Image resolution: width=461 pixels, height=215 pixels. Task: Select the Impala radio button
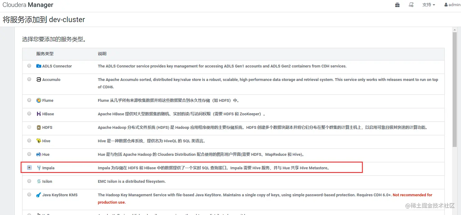[x=29, y=167]
